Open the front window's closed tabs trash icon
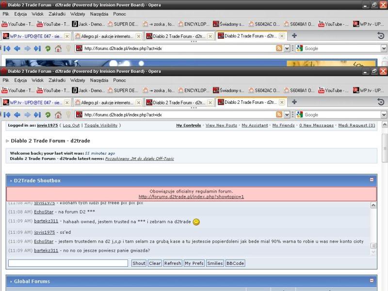Image resolution: width=388 pixels, height=291 pixels. (x=381, y=102)
